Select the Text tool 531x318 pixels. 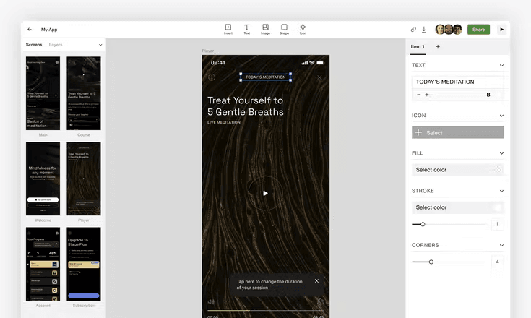click(x=247, y=29)
